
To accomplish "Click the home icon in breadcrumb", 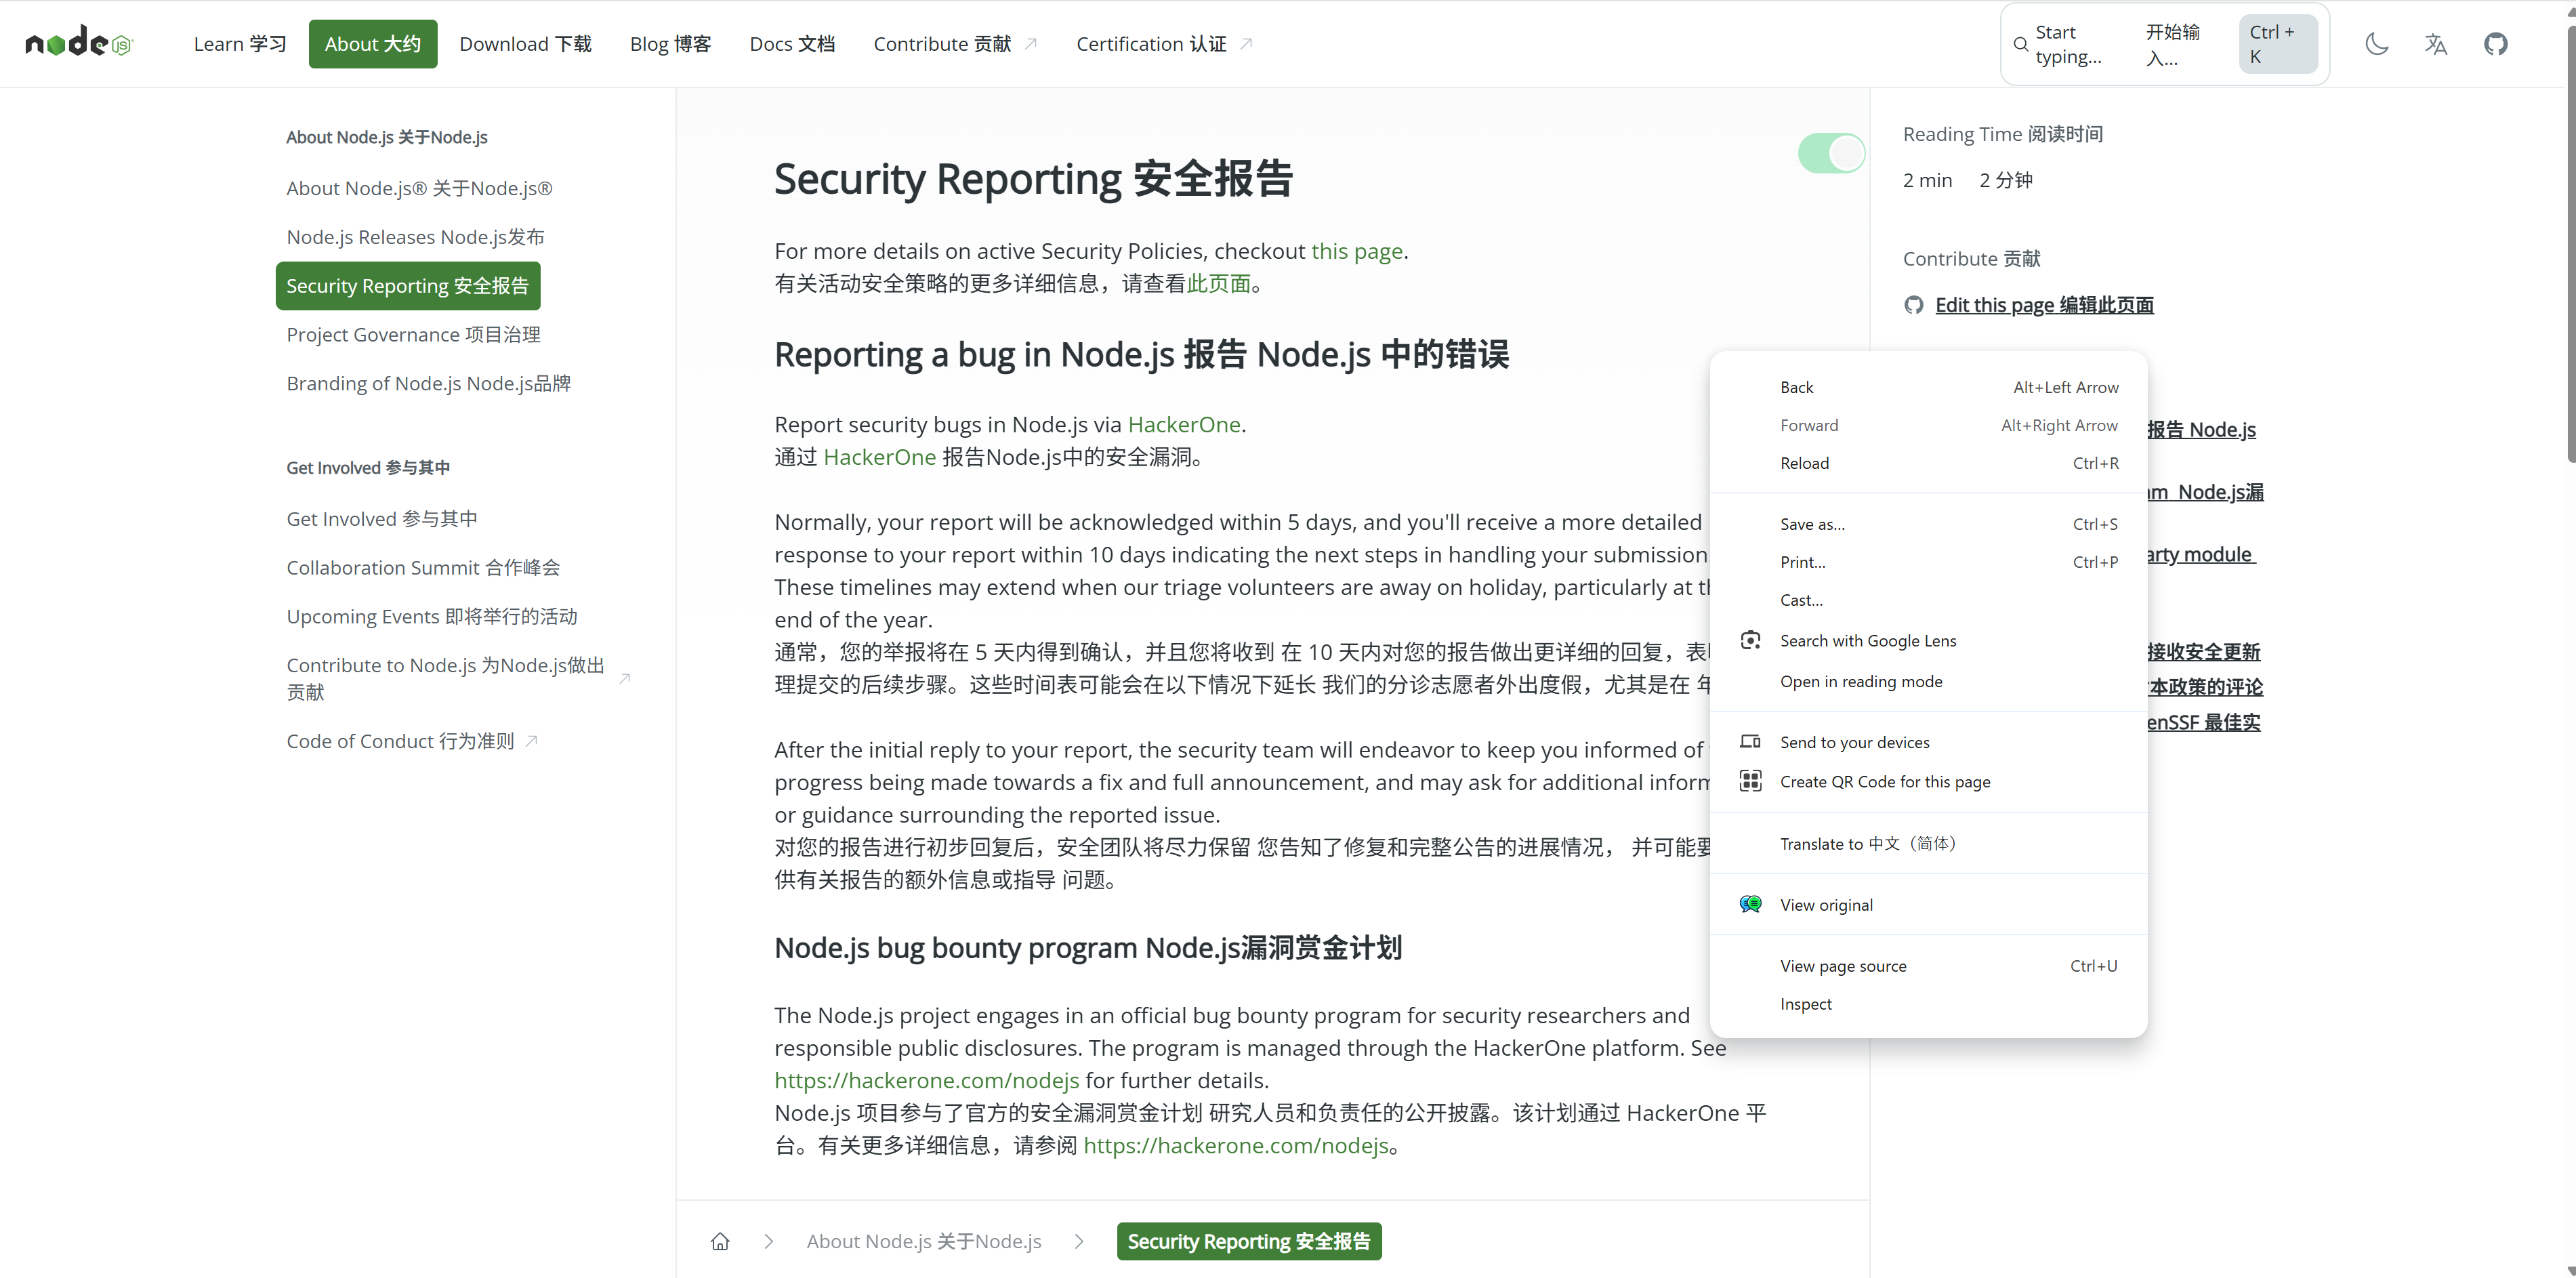I will click(720, 1241).
